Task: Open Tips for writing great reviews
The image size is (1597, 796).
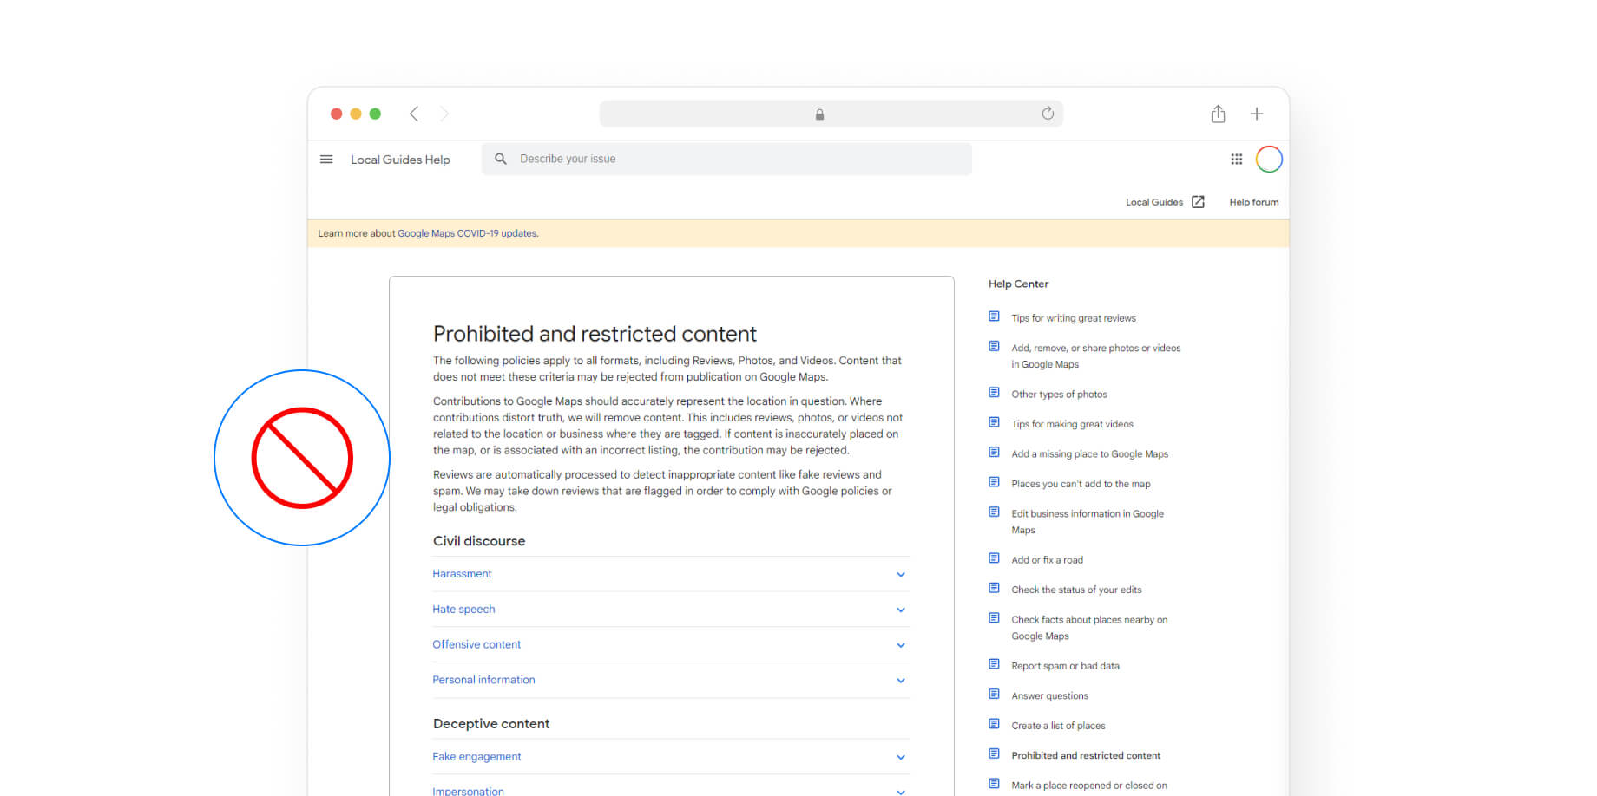Action: pos(1074,318)
